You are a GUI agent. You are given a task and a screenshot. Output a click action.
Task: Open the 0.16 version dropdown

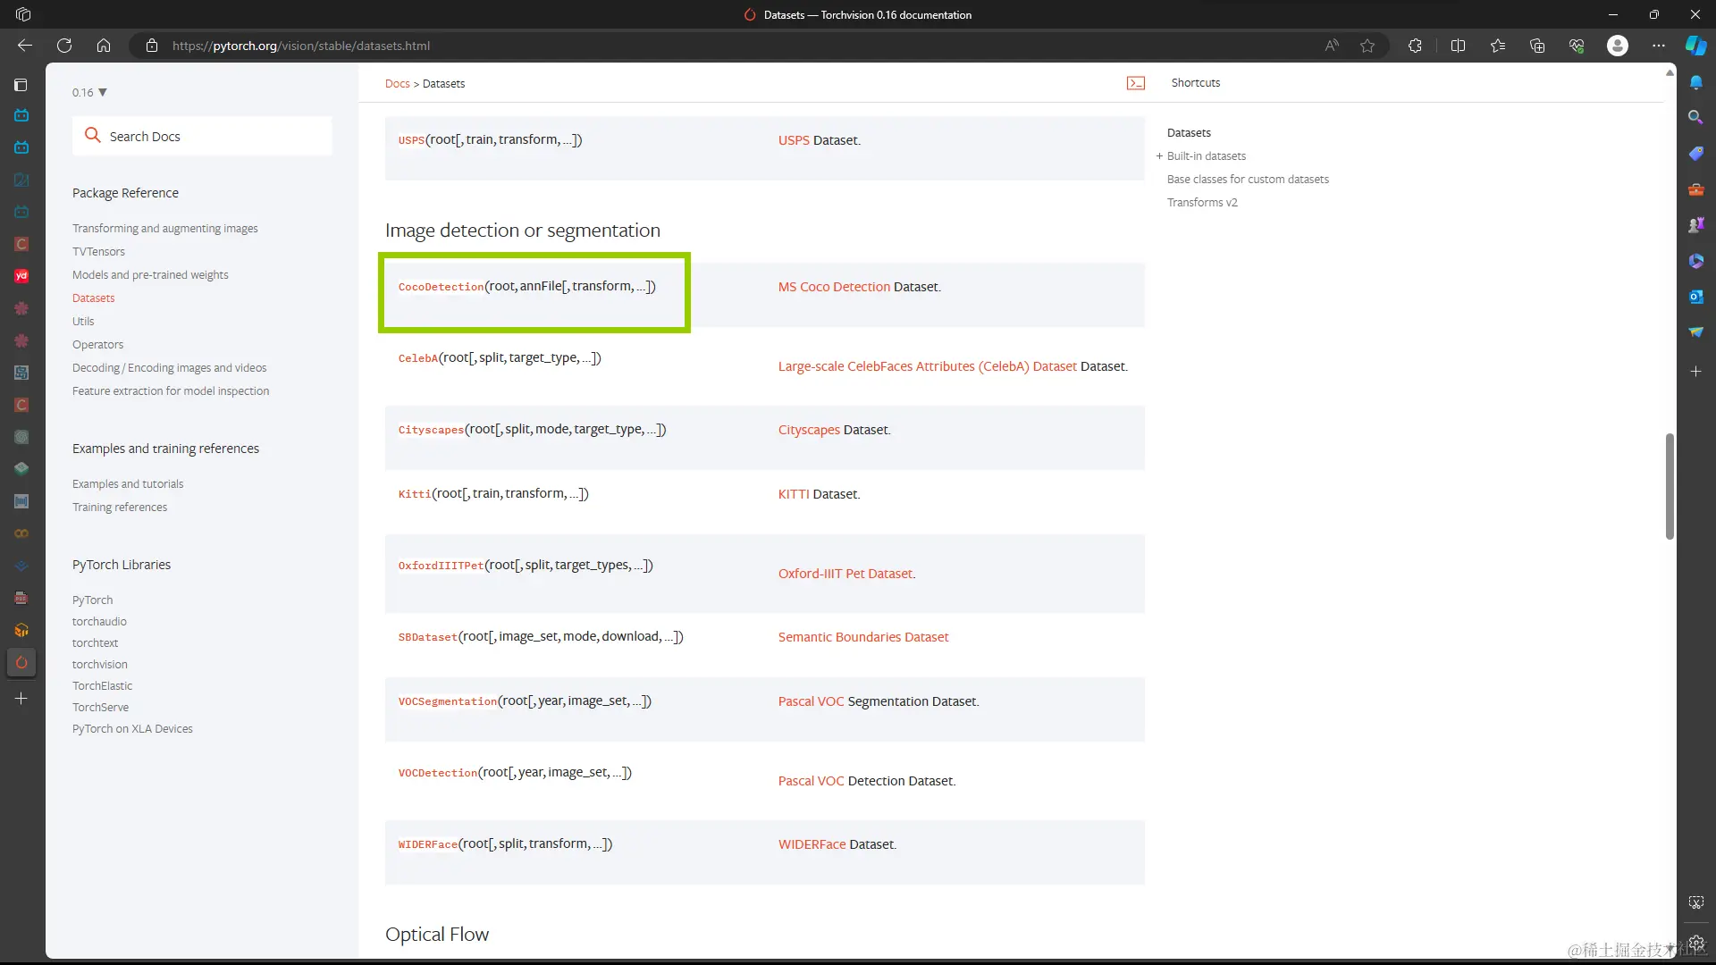[89, 92]
